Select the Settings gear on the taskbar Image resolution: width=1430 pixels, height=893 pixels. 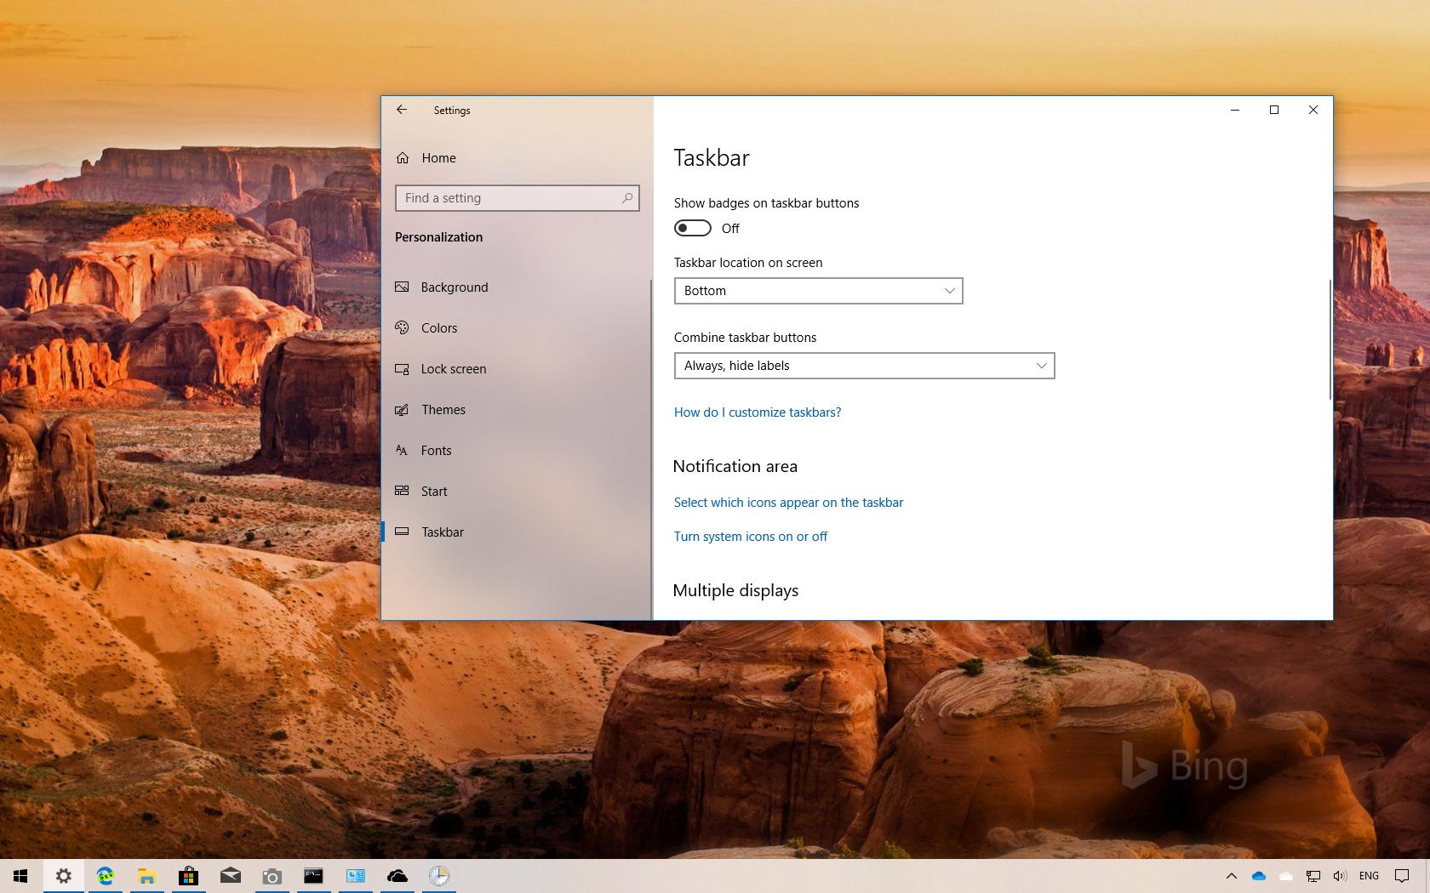coord(64,876)
